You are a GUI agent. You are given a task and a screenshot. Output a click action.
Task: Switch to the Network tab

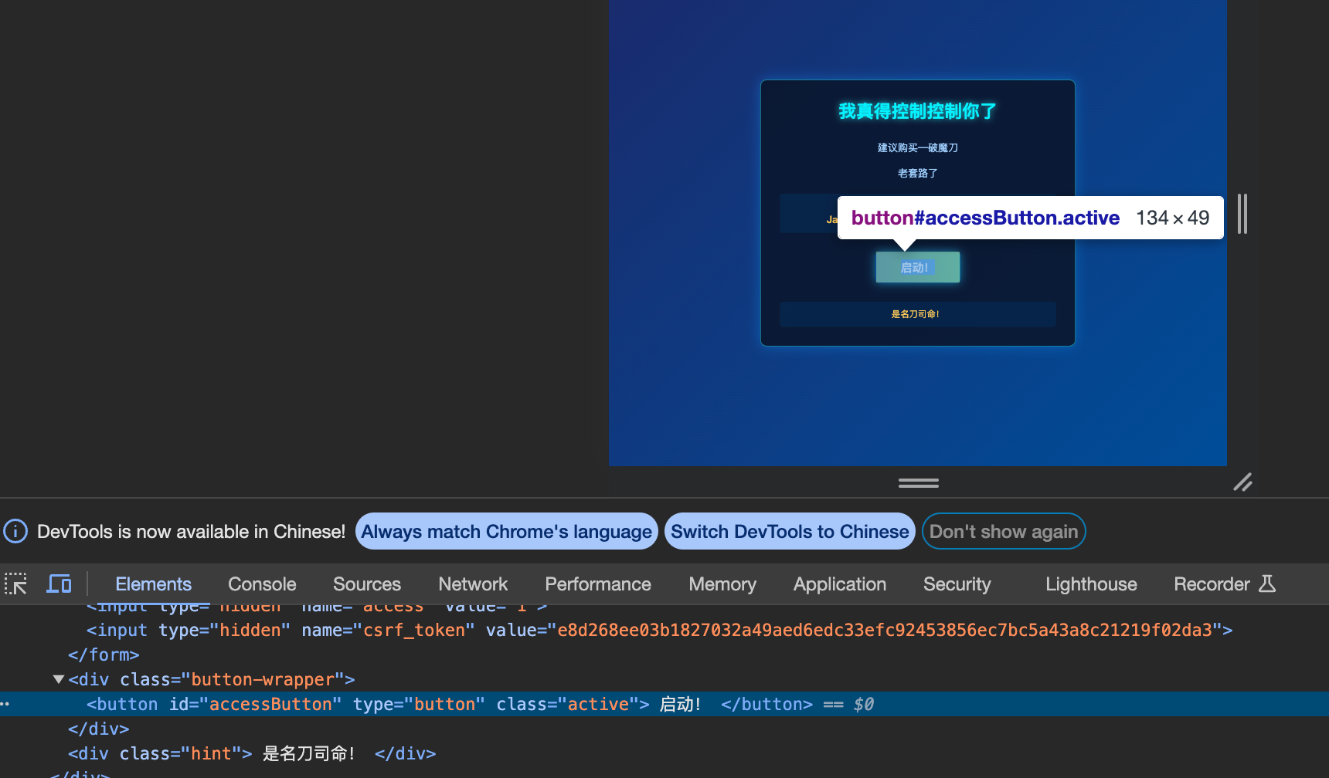coord(473,584)
